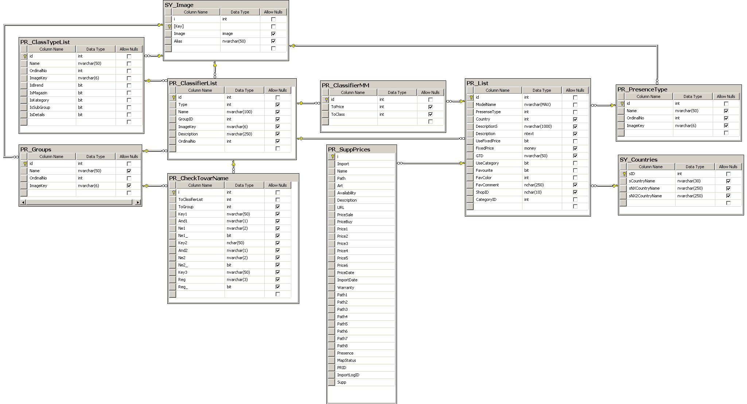Click the Data Type header in PR_List

pos(541,90)
